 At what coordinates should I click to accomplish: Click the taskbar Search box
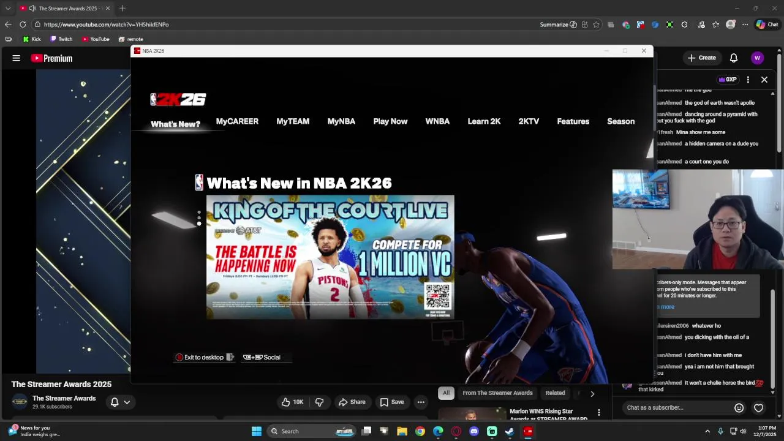312,431
